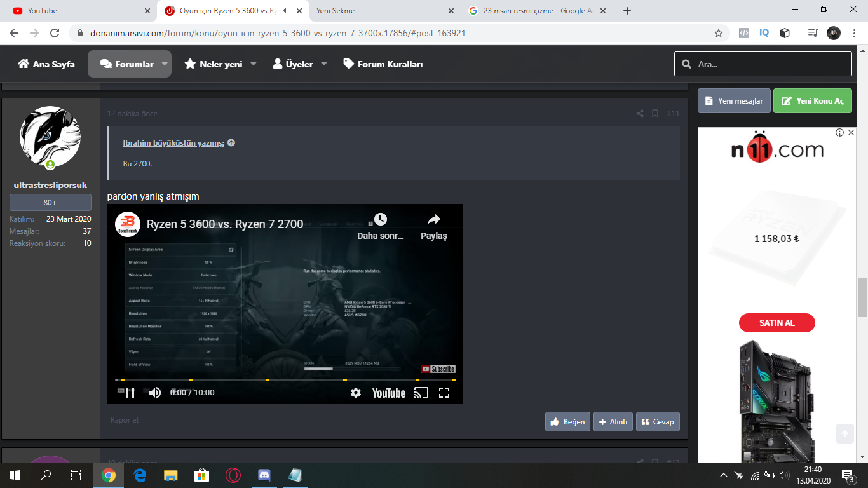Screen dimensions: 868x488
Task: Open Chrome three-dot menu
Action: 854,33
